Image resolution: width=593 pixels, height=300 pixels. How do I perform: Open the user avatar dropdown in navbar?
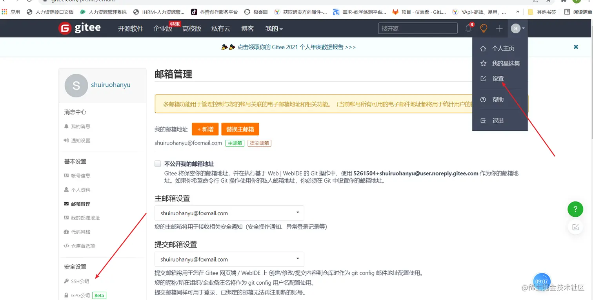(x=518, y=28)
